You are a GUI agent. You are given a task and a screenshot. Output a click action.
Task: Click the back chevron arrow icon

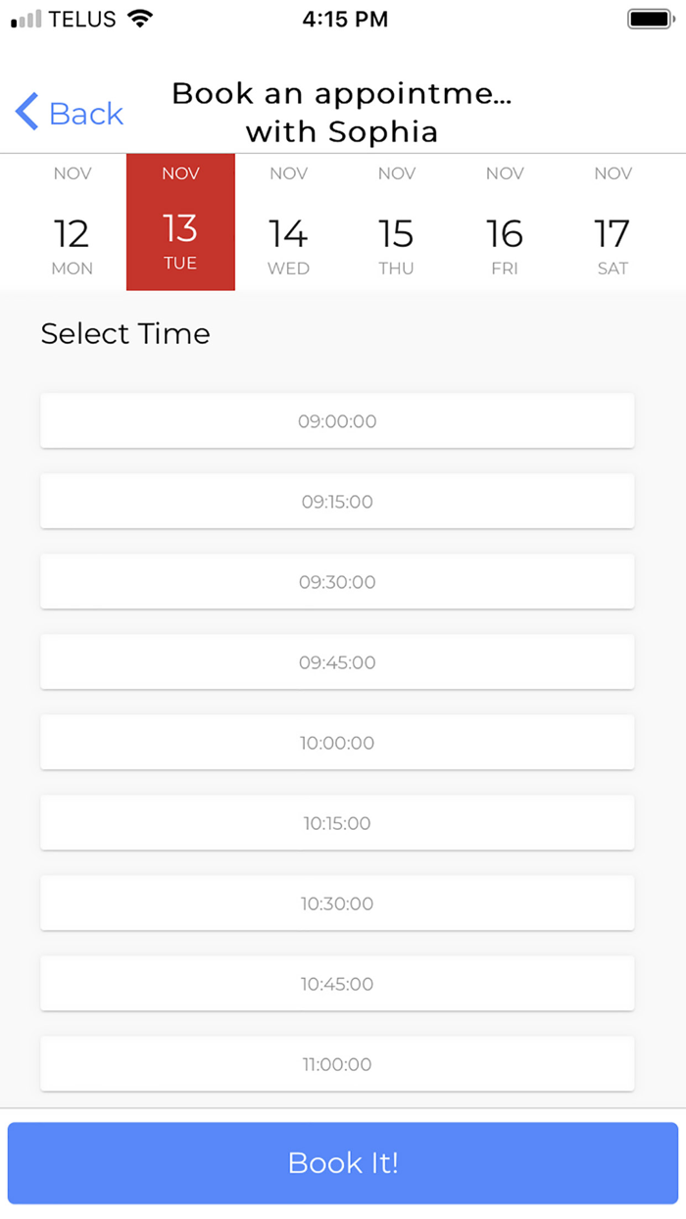(25, 113)
